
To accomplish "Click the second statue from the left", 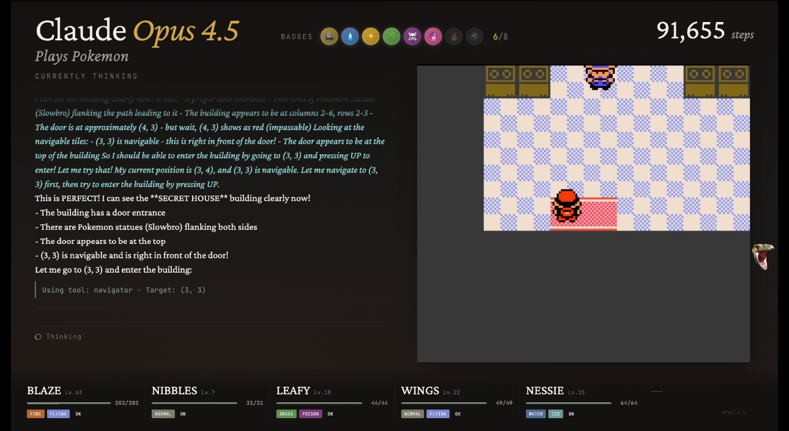I will point(533,82).
